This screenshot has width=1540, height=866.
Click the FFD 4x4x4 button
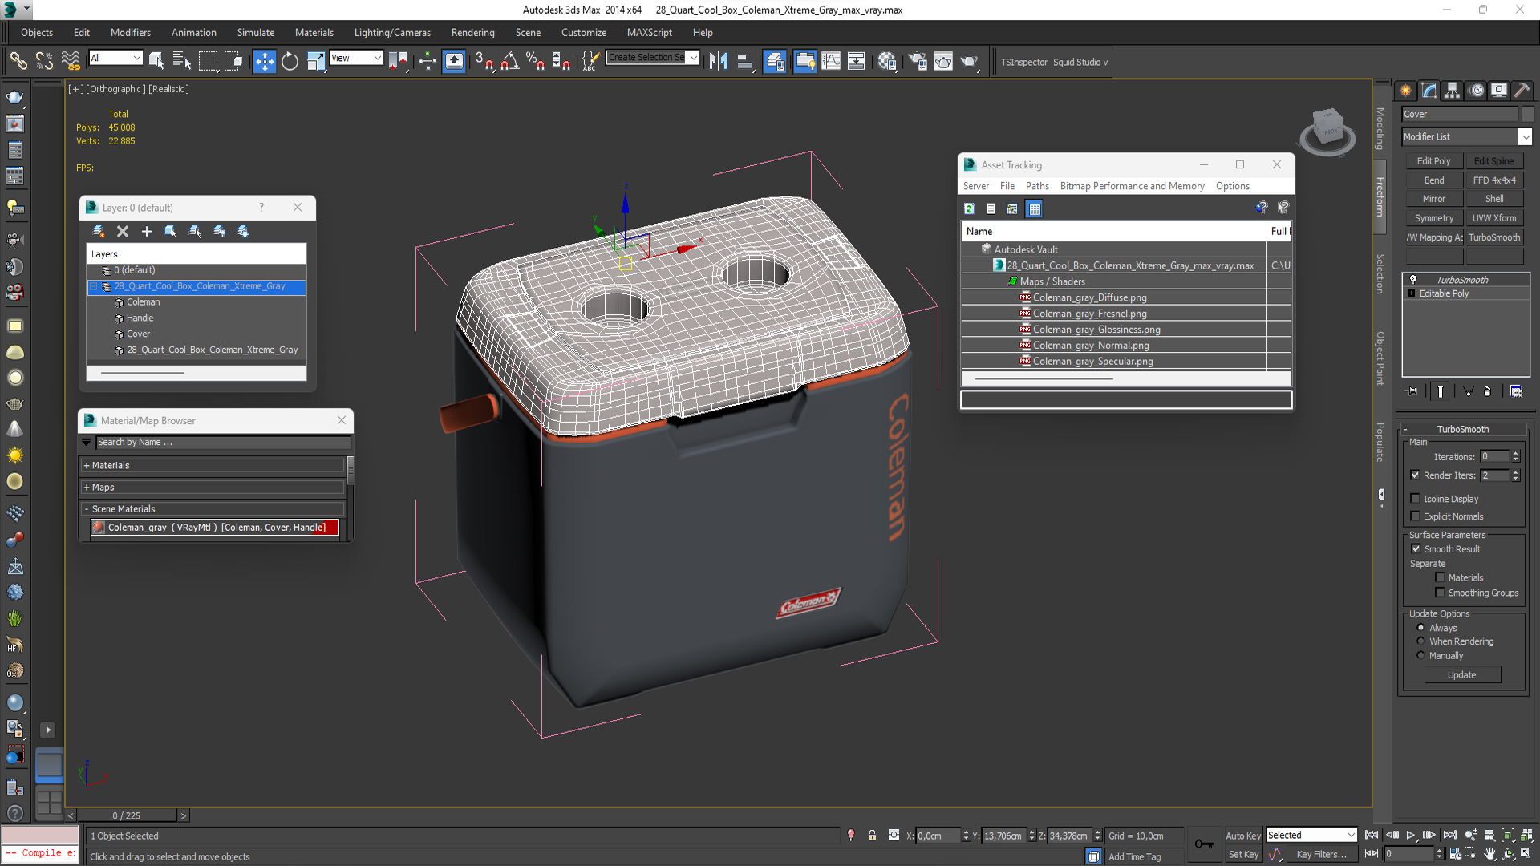pyautogui.click(x=1494, y=180)
